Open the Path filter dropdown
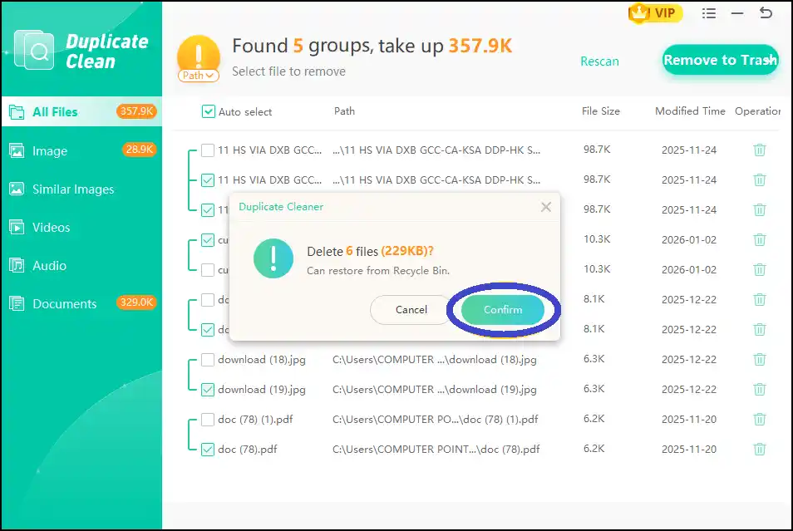This screenshot has width=793, height=531. coord(198,75)
